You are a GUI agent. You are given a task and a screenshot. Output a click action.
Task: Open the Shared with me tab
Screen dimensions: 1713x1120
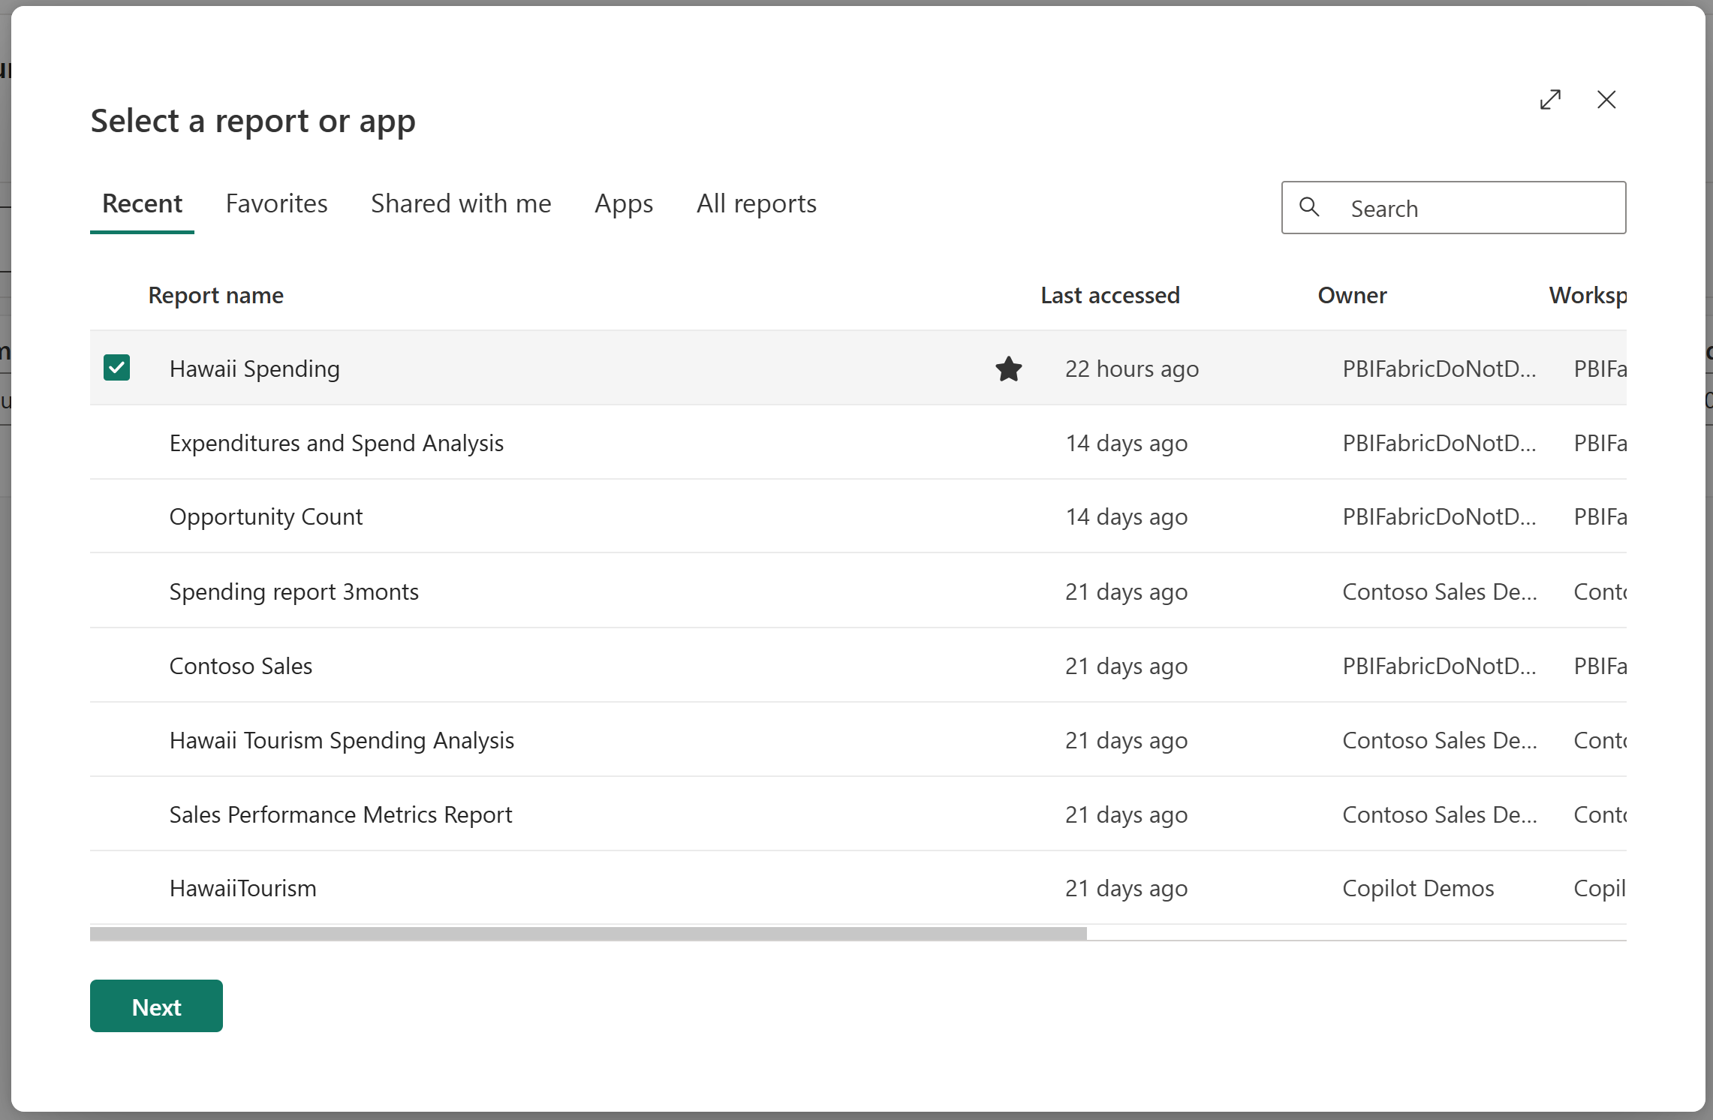460,203
